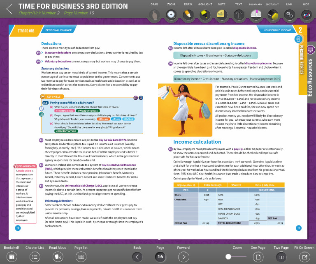Click the Household Income header label
Screen dimensions: 316x264
pos(277,30)
